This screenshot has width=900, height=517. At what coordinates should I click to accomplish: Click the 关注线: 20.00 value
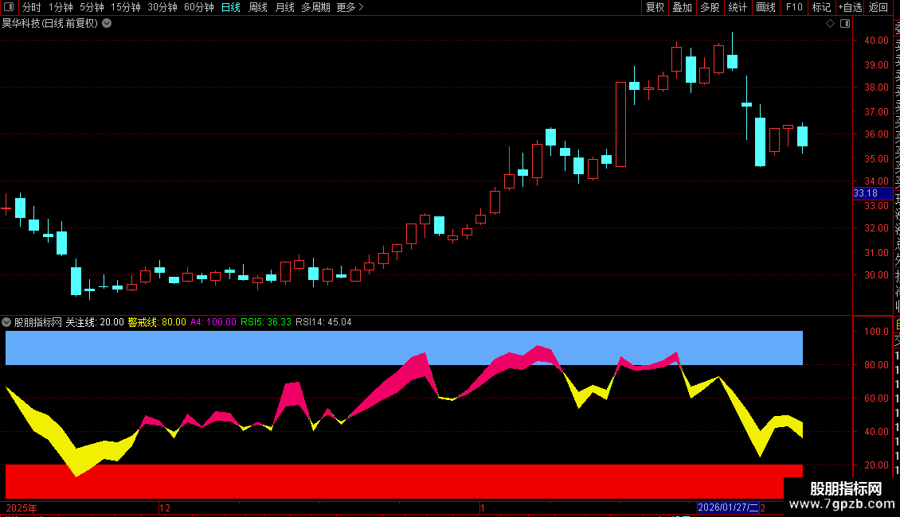95,322
